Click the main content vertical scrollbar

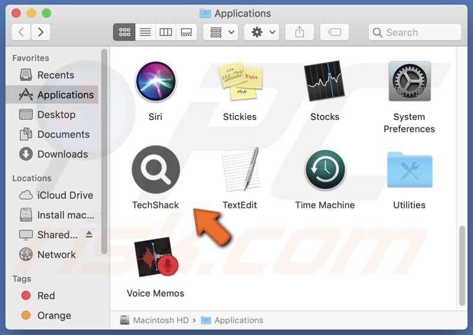tap(462, 265)
